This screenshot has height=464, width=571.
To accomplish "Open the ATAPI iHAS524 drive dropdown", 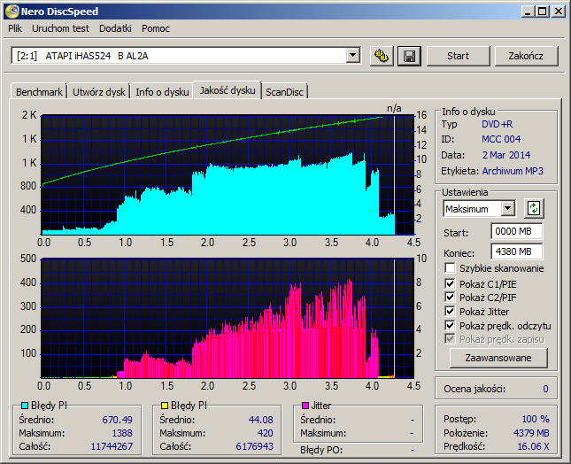I will click(x=352, y=56).
